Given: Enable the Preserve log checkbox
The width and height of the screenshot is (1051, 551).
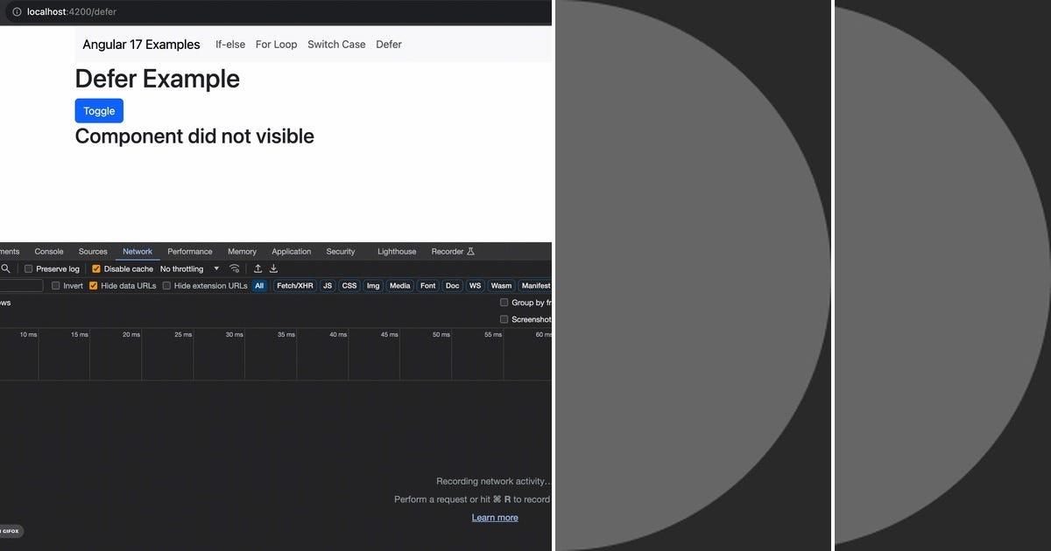Looking at the screenshot, I should tap(29, 269).
